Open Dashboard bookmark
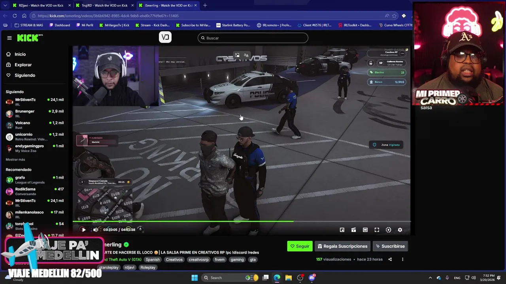506x284 pixels. [60, 25]
